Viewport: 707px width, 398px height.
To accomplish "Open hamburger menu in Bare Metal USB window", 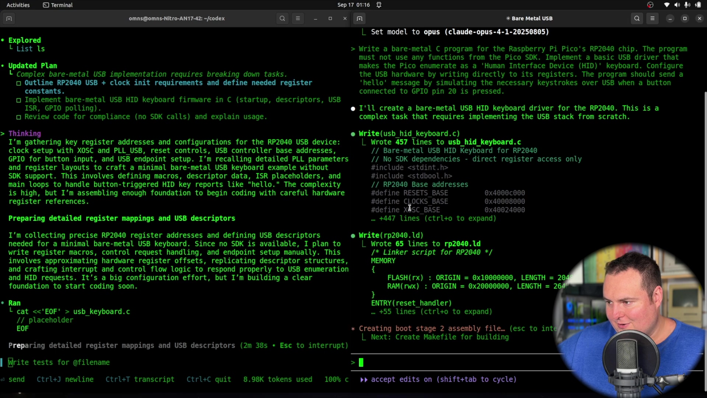I will point(653,18).
